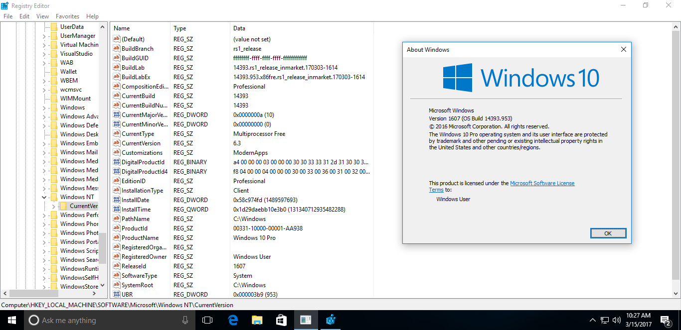Screen dimensions: 681x330
Task: Open the Favorites menu
Action: point(67,16)
